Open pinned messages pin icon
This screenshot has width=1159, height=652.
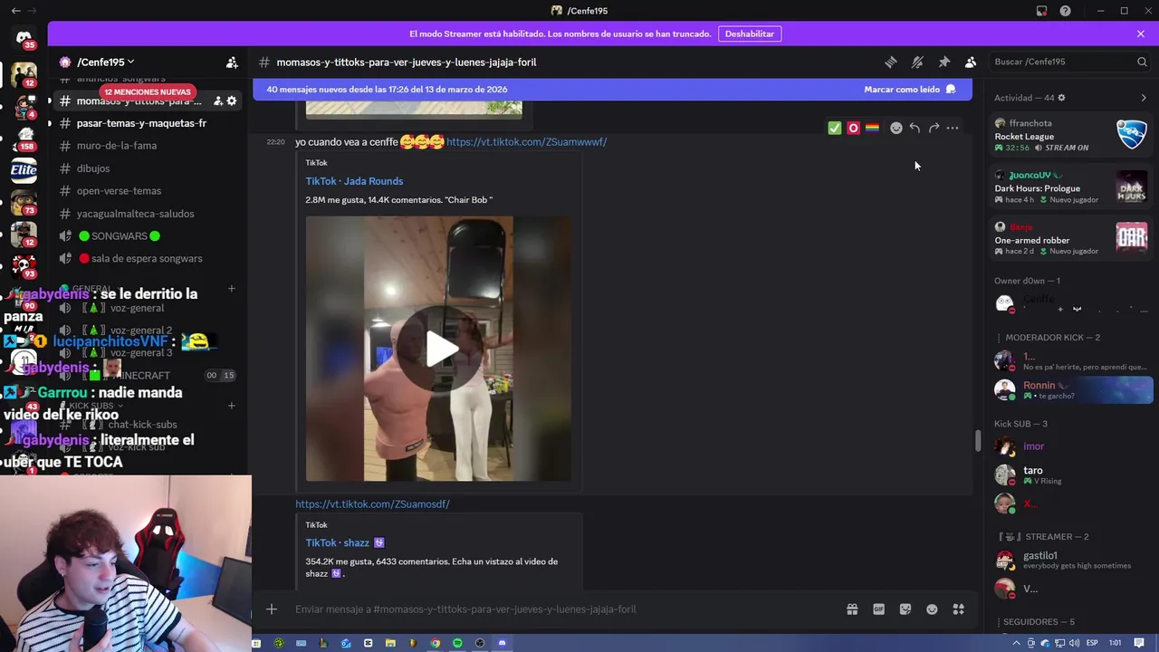[x=943, y=62]
